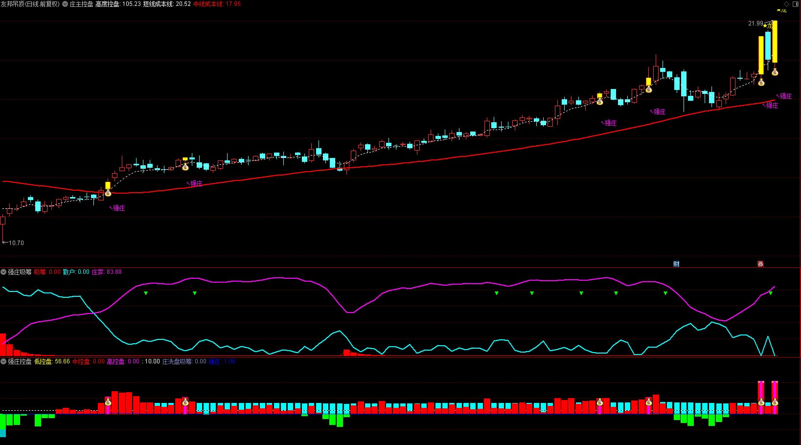Click the blue 强庄: 1.00 value
The height and width of the screenshot is (445, 801).
(x=222, y=361)
